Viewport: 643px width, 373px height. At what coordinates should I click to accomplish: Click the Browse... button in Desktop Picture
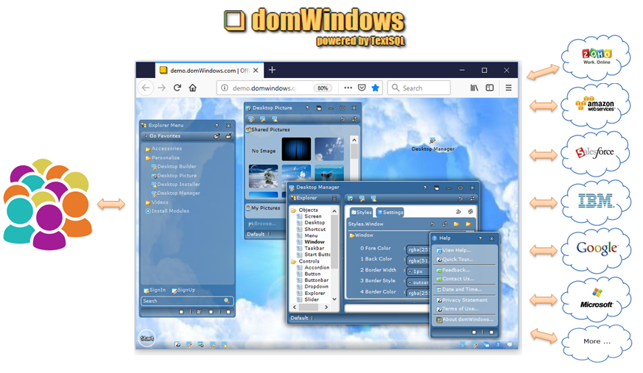(x=262, y=224)
